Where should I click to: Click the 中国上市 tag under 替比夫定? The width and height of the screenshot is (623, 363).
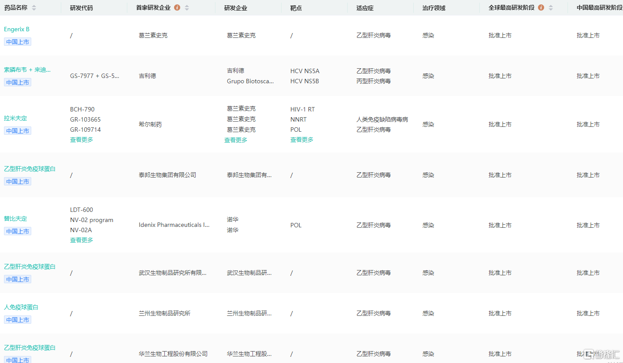tap(18, 231)
